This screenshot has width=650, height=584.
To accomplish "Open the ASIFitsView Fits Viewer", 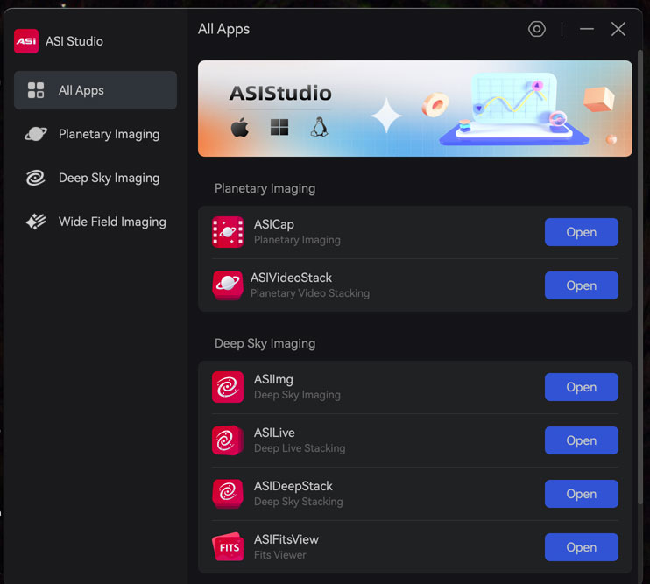I will click(581, 547).
